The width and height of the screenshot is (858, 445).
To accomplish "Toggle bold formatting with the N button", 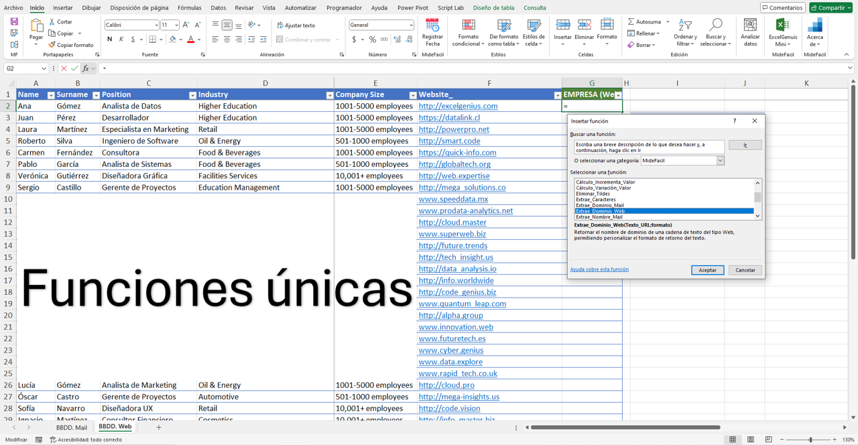I will pos(110,40).
